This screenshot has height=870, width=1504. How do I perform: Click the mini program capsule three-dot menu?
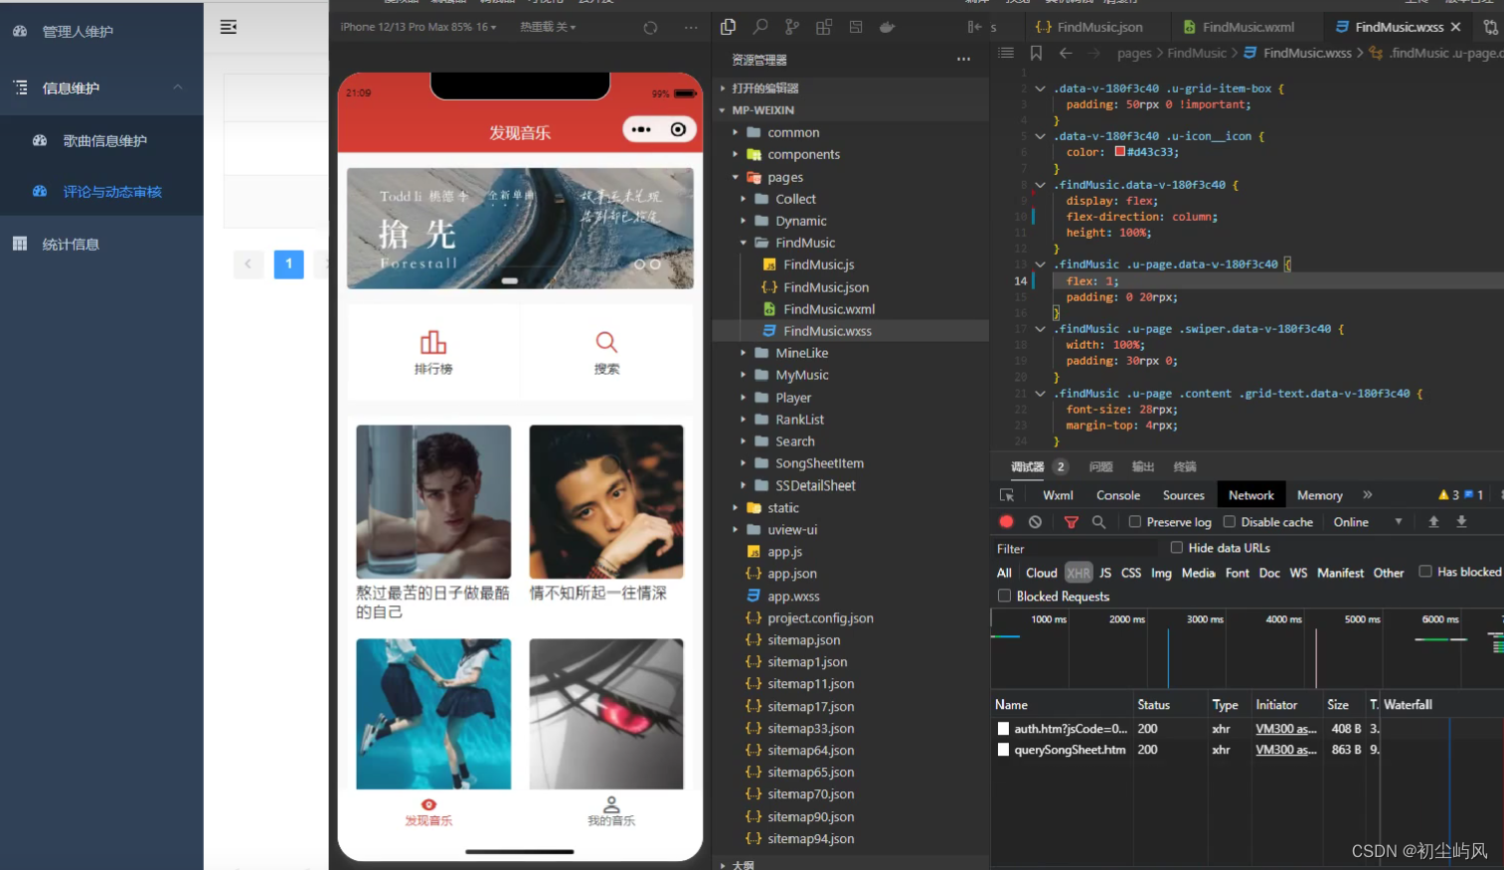pyautogui.click(x=641, y=129)
